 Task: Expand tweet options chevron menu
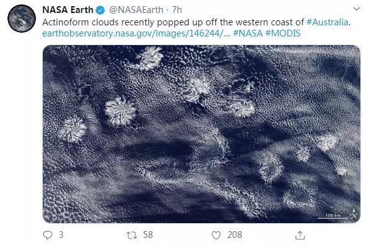(x=357, y=9)
